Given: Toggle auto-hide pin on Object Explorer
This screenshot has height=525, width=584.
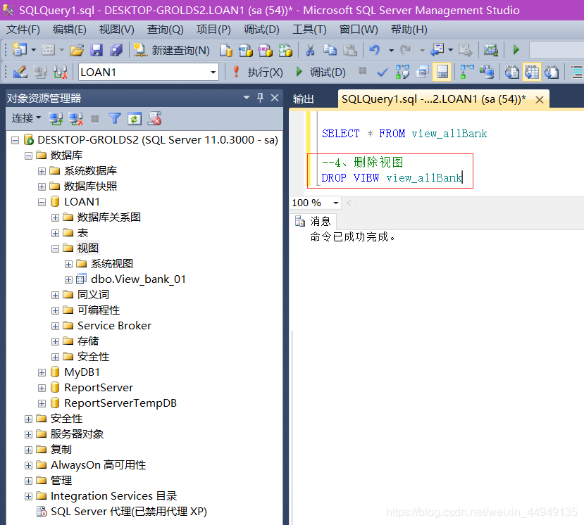Looking at the screenshot, I should point(261,98).
